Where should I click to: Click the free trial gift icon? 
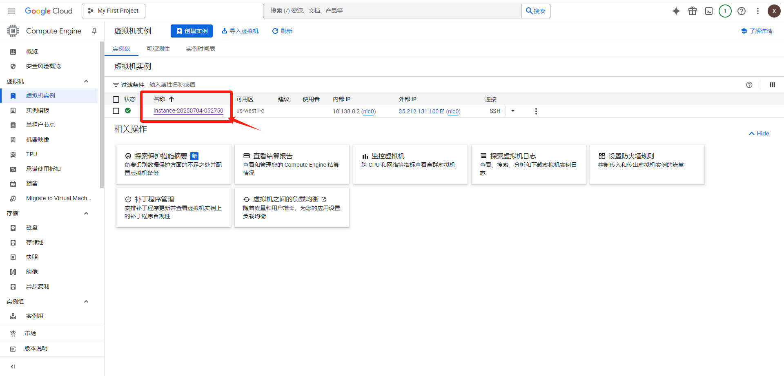[x=693, y=11]
